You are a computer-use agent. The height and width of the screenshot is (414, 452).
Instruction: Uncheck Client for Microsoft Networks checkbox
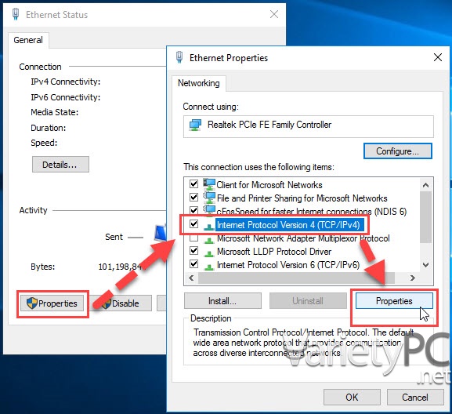pyautogui.click(x=193, y=183)
